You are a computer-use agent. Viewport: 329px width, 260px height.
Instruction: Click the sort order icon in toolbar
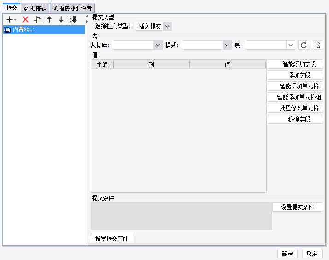73,19
